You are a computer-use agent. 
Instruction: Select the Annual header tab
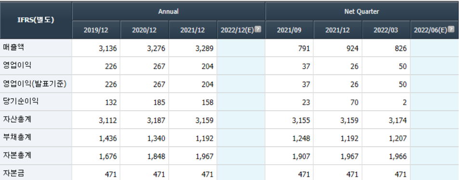168,12
